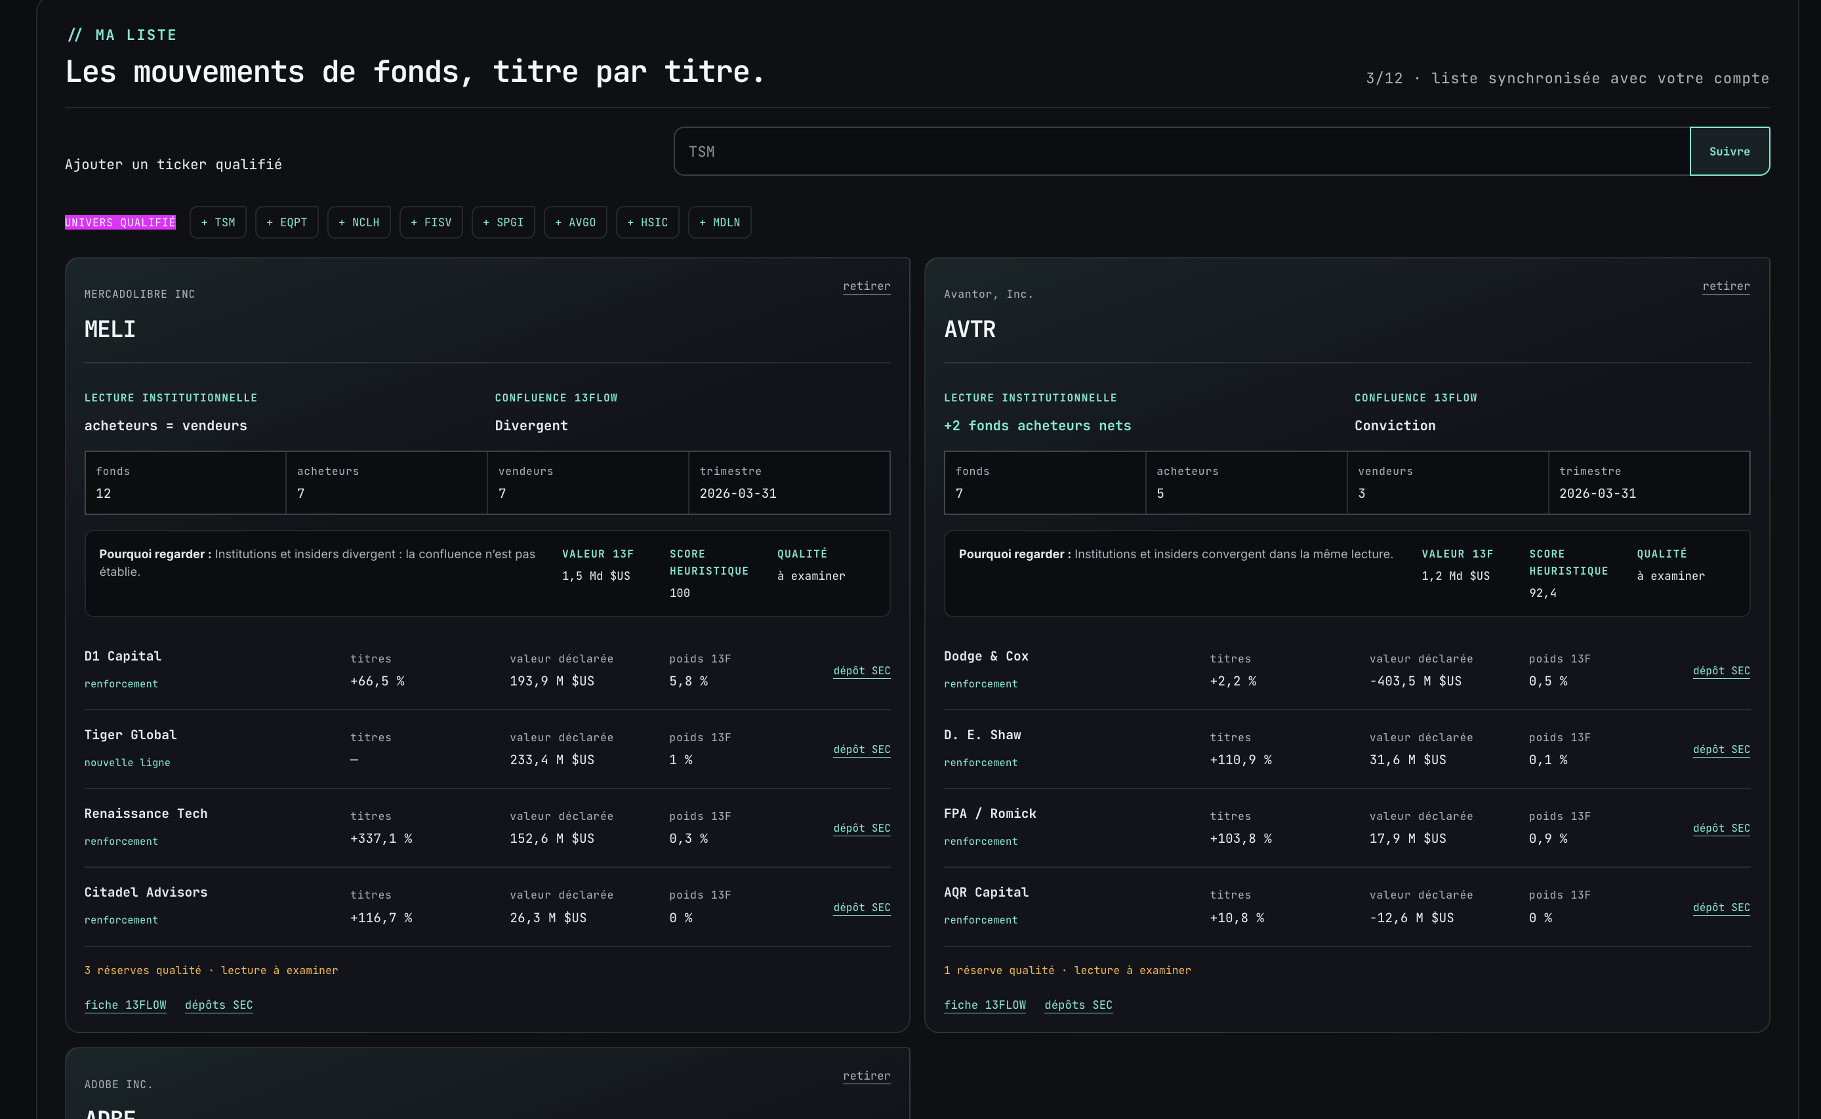Remove AVTR card with retirer link
Image resolution: width=1821 pixels, height=1119 pixels.
coord(1727,287)
